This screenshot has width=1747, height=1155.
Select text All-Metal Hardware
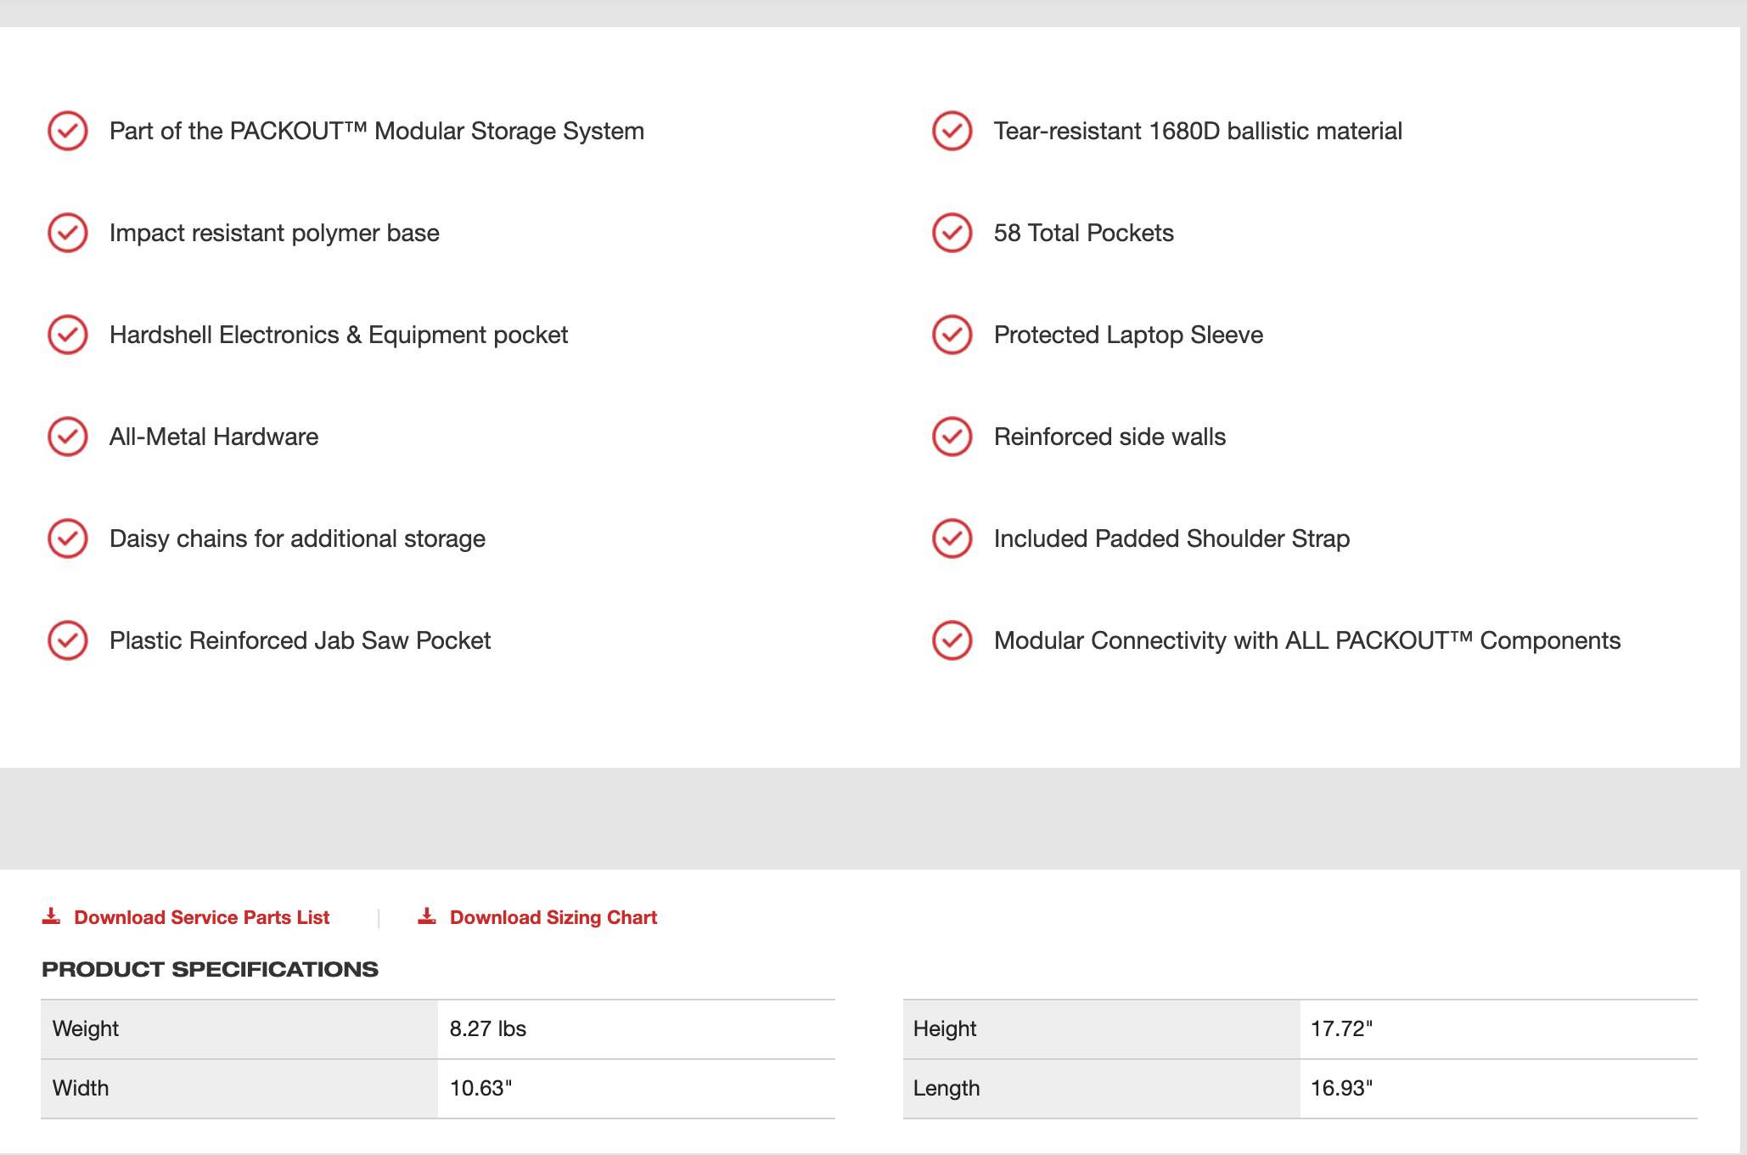[x=214, y=437]
